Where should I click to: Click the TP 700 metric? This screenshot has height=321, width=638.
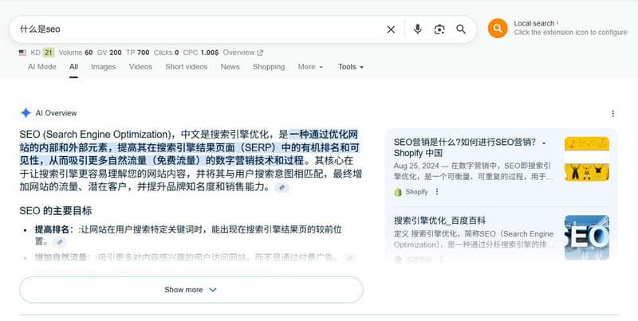(x=137, y=53)
